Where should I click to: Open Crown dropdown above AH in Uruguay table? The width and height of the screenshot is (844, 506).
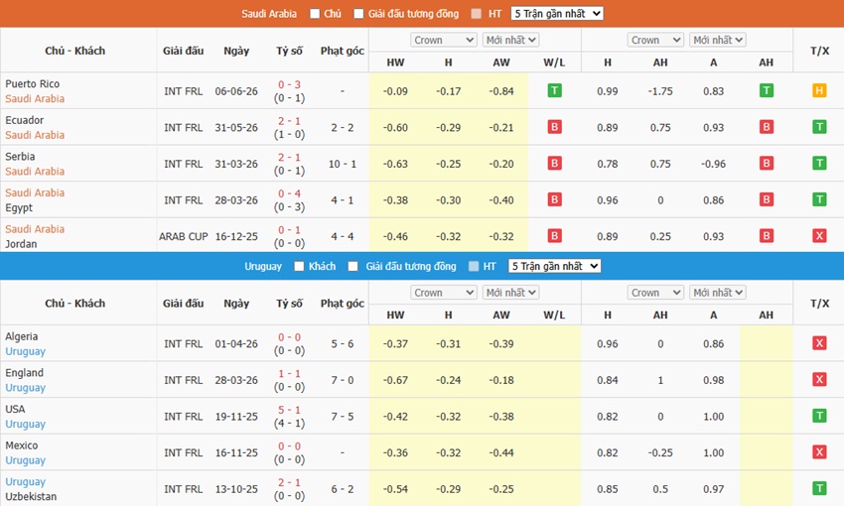[655, 293]
